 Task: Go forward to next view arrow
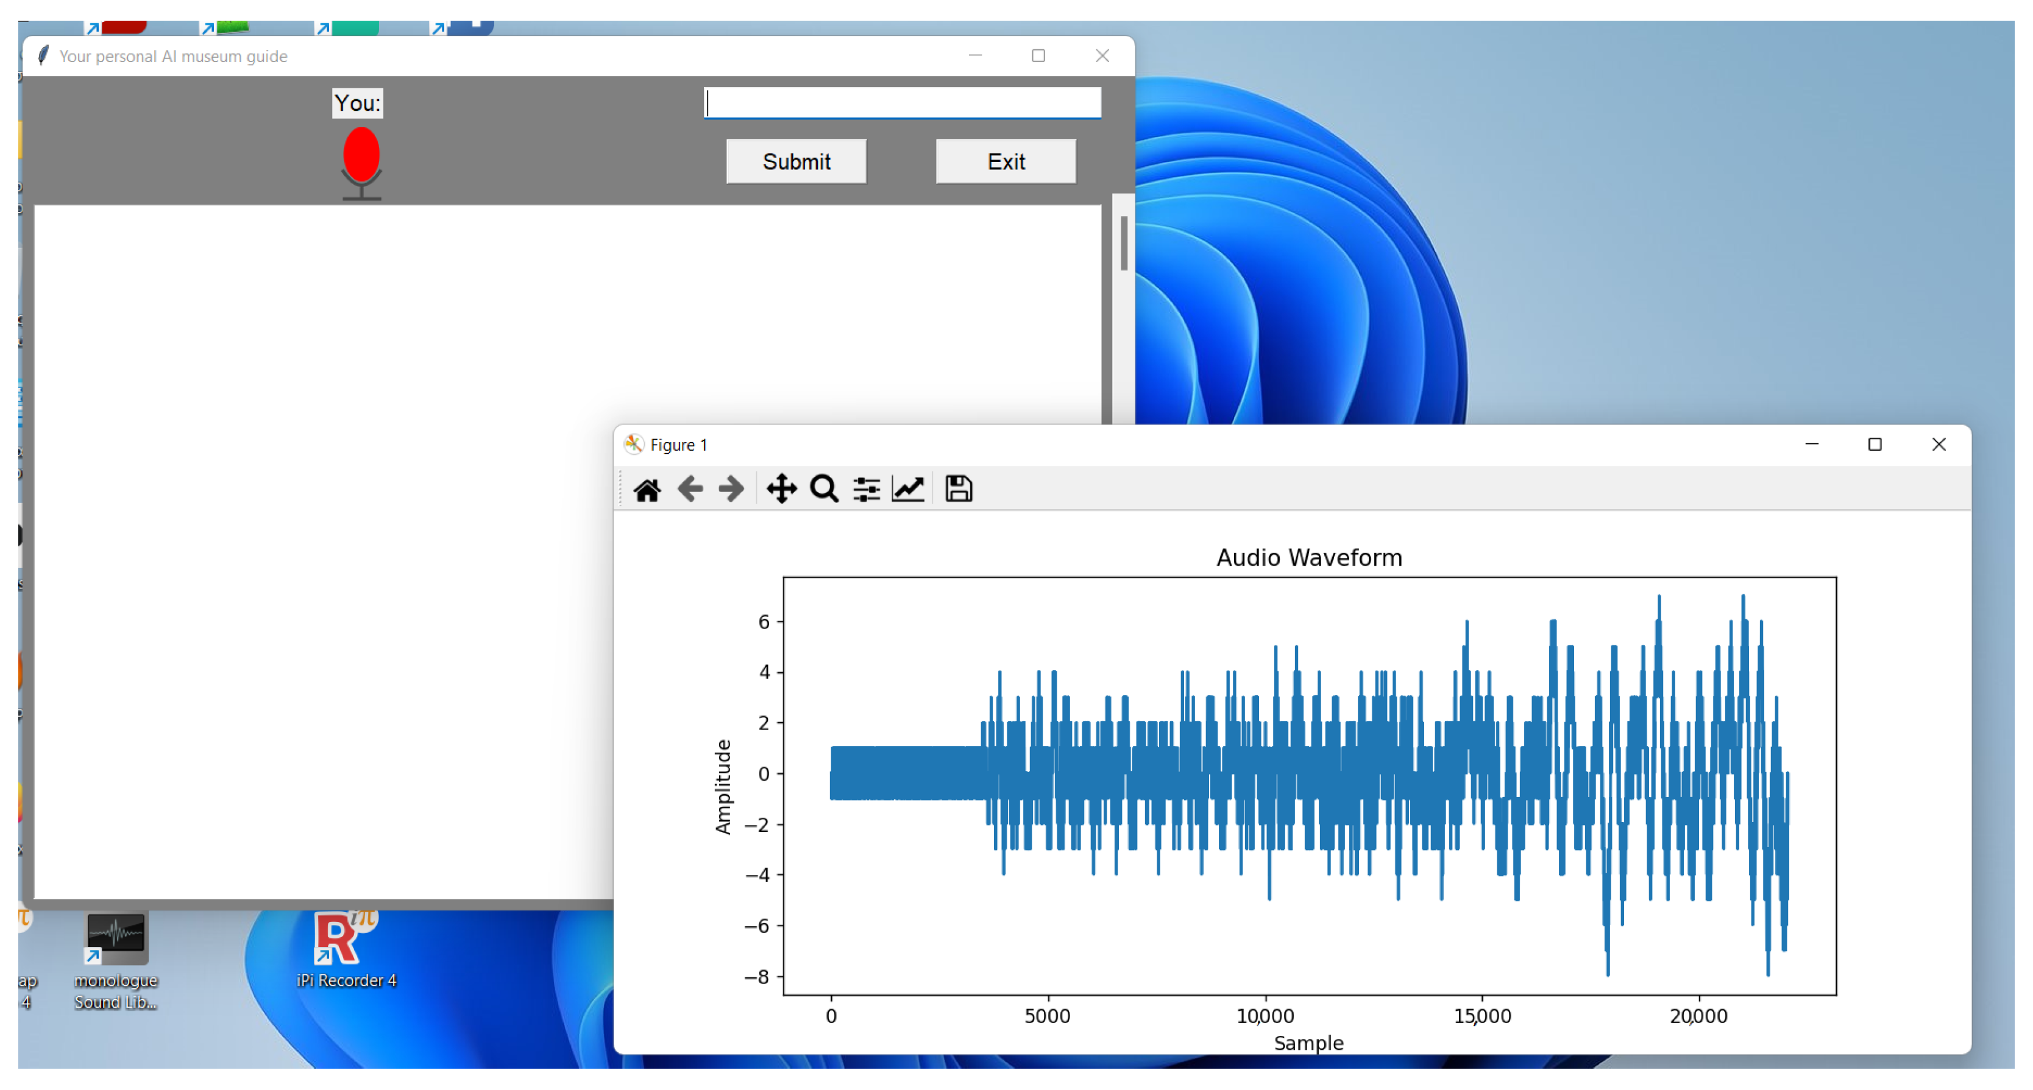pyautogui.click(x=731, y=489)
